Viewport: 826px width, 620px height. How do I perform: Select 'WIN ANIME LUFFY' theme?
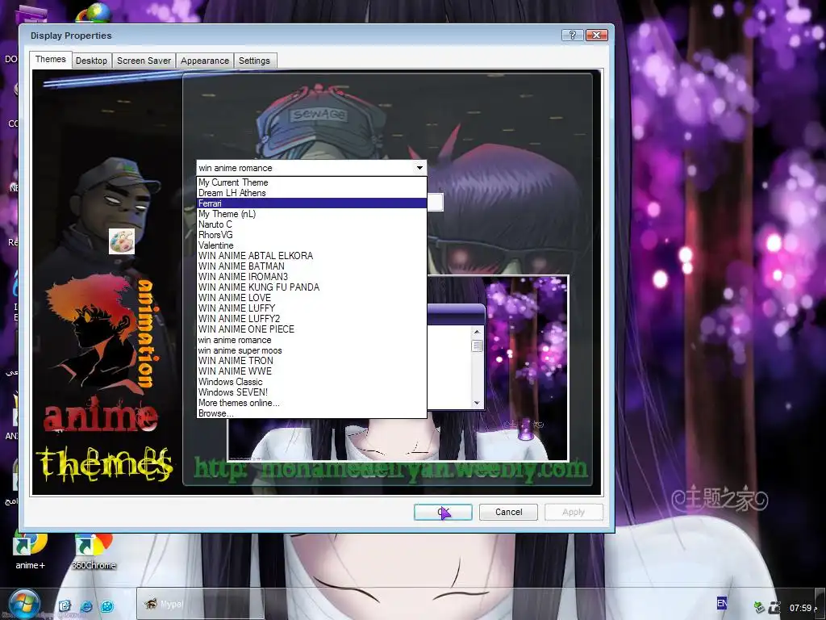(311, 308)
